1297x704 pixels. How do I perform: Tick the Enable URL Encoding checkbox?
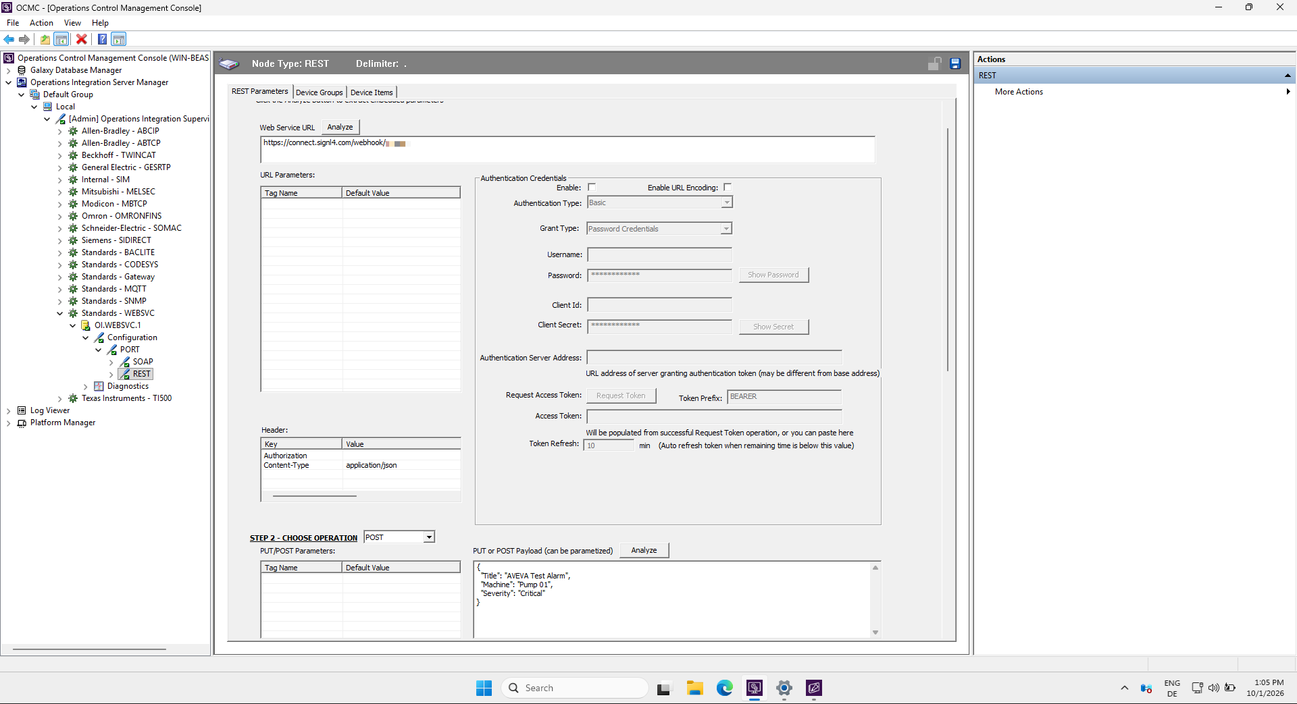tap(728, 188)
